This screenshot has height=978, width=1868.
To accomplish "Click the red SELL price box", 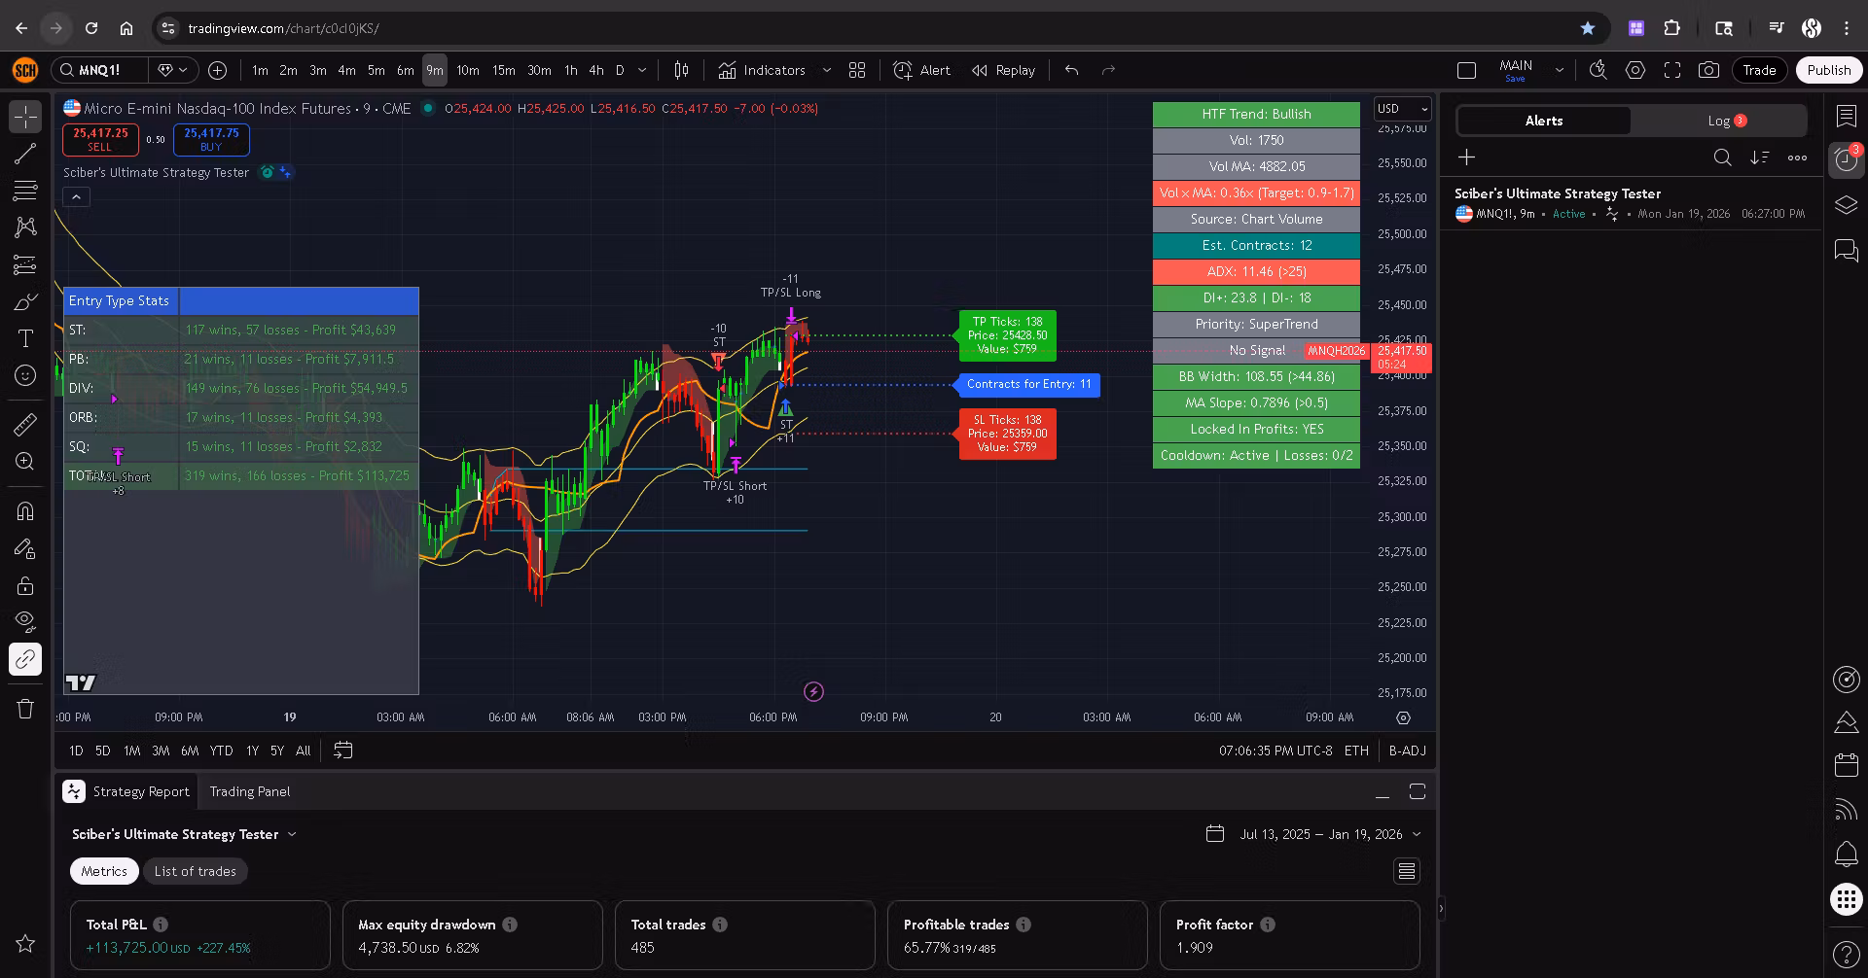I will point(100,140).
